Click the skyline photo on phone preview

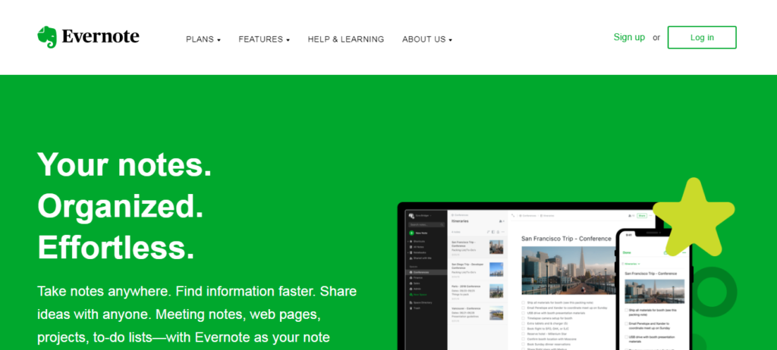tap(655, 291)
